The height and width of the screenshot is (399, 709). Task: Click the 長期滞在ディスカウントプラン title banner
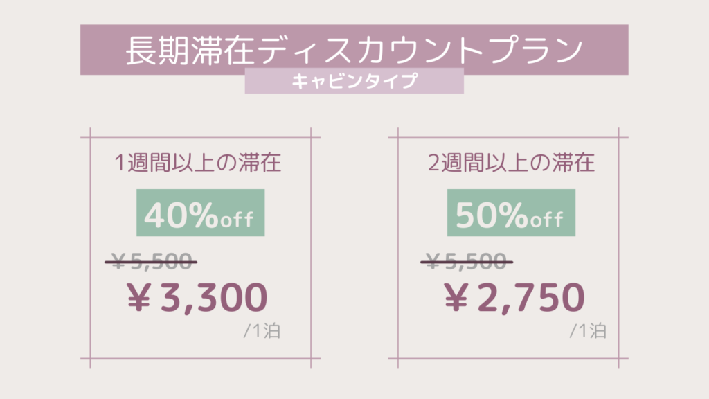click(x=354, y=49)
